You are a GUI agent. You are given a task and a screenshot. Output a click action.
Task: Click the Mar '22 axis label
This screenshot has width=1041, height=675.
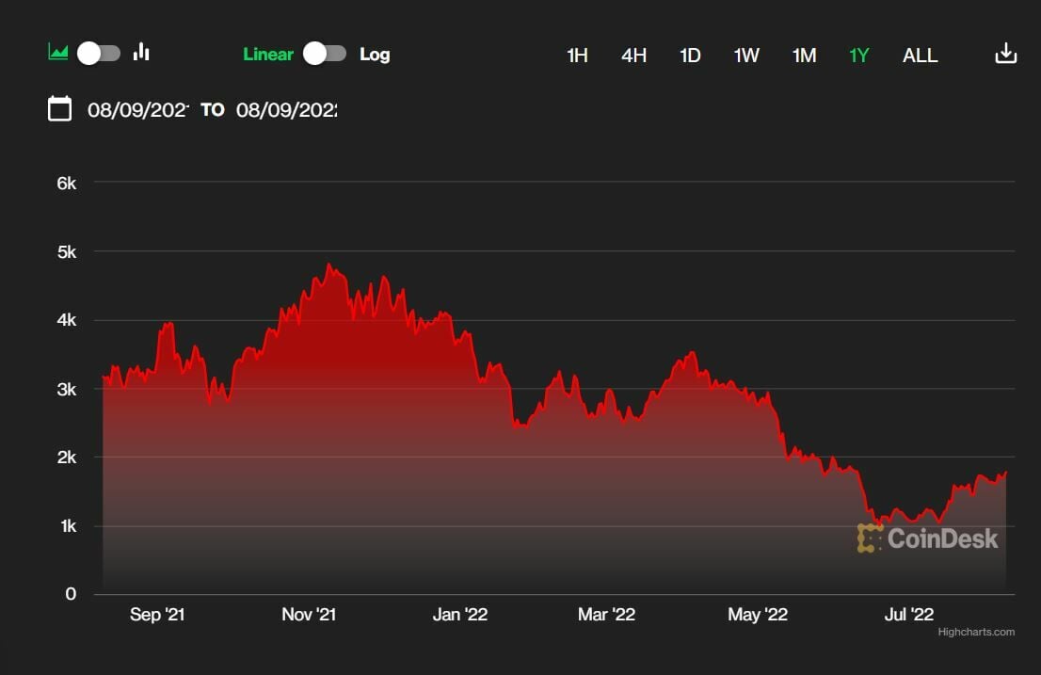(606, 615)
